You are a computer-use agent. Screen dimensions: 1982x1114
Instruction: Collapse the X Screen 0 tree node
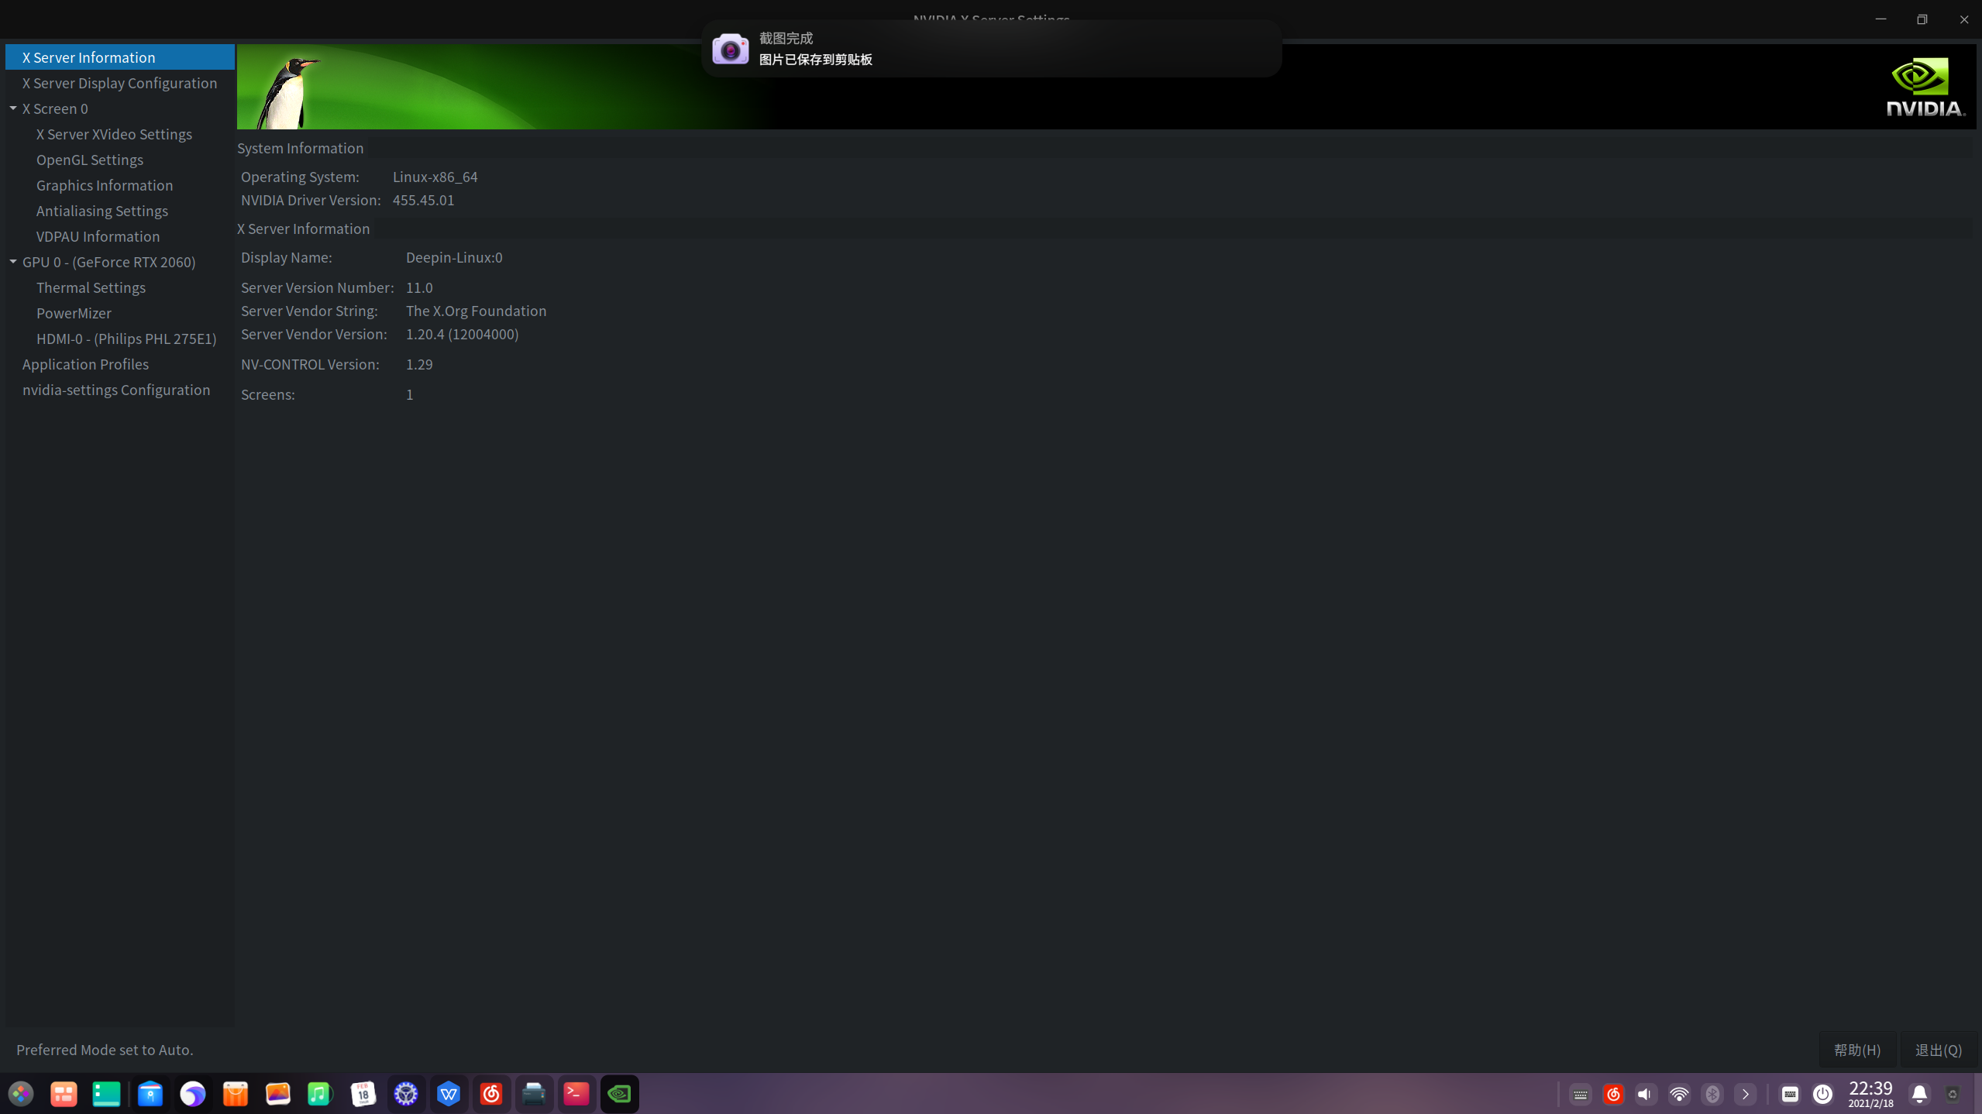click(13, 108)
